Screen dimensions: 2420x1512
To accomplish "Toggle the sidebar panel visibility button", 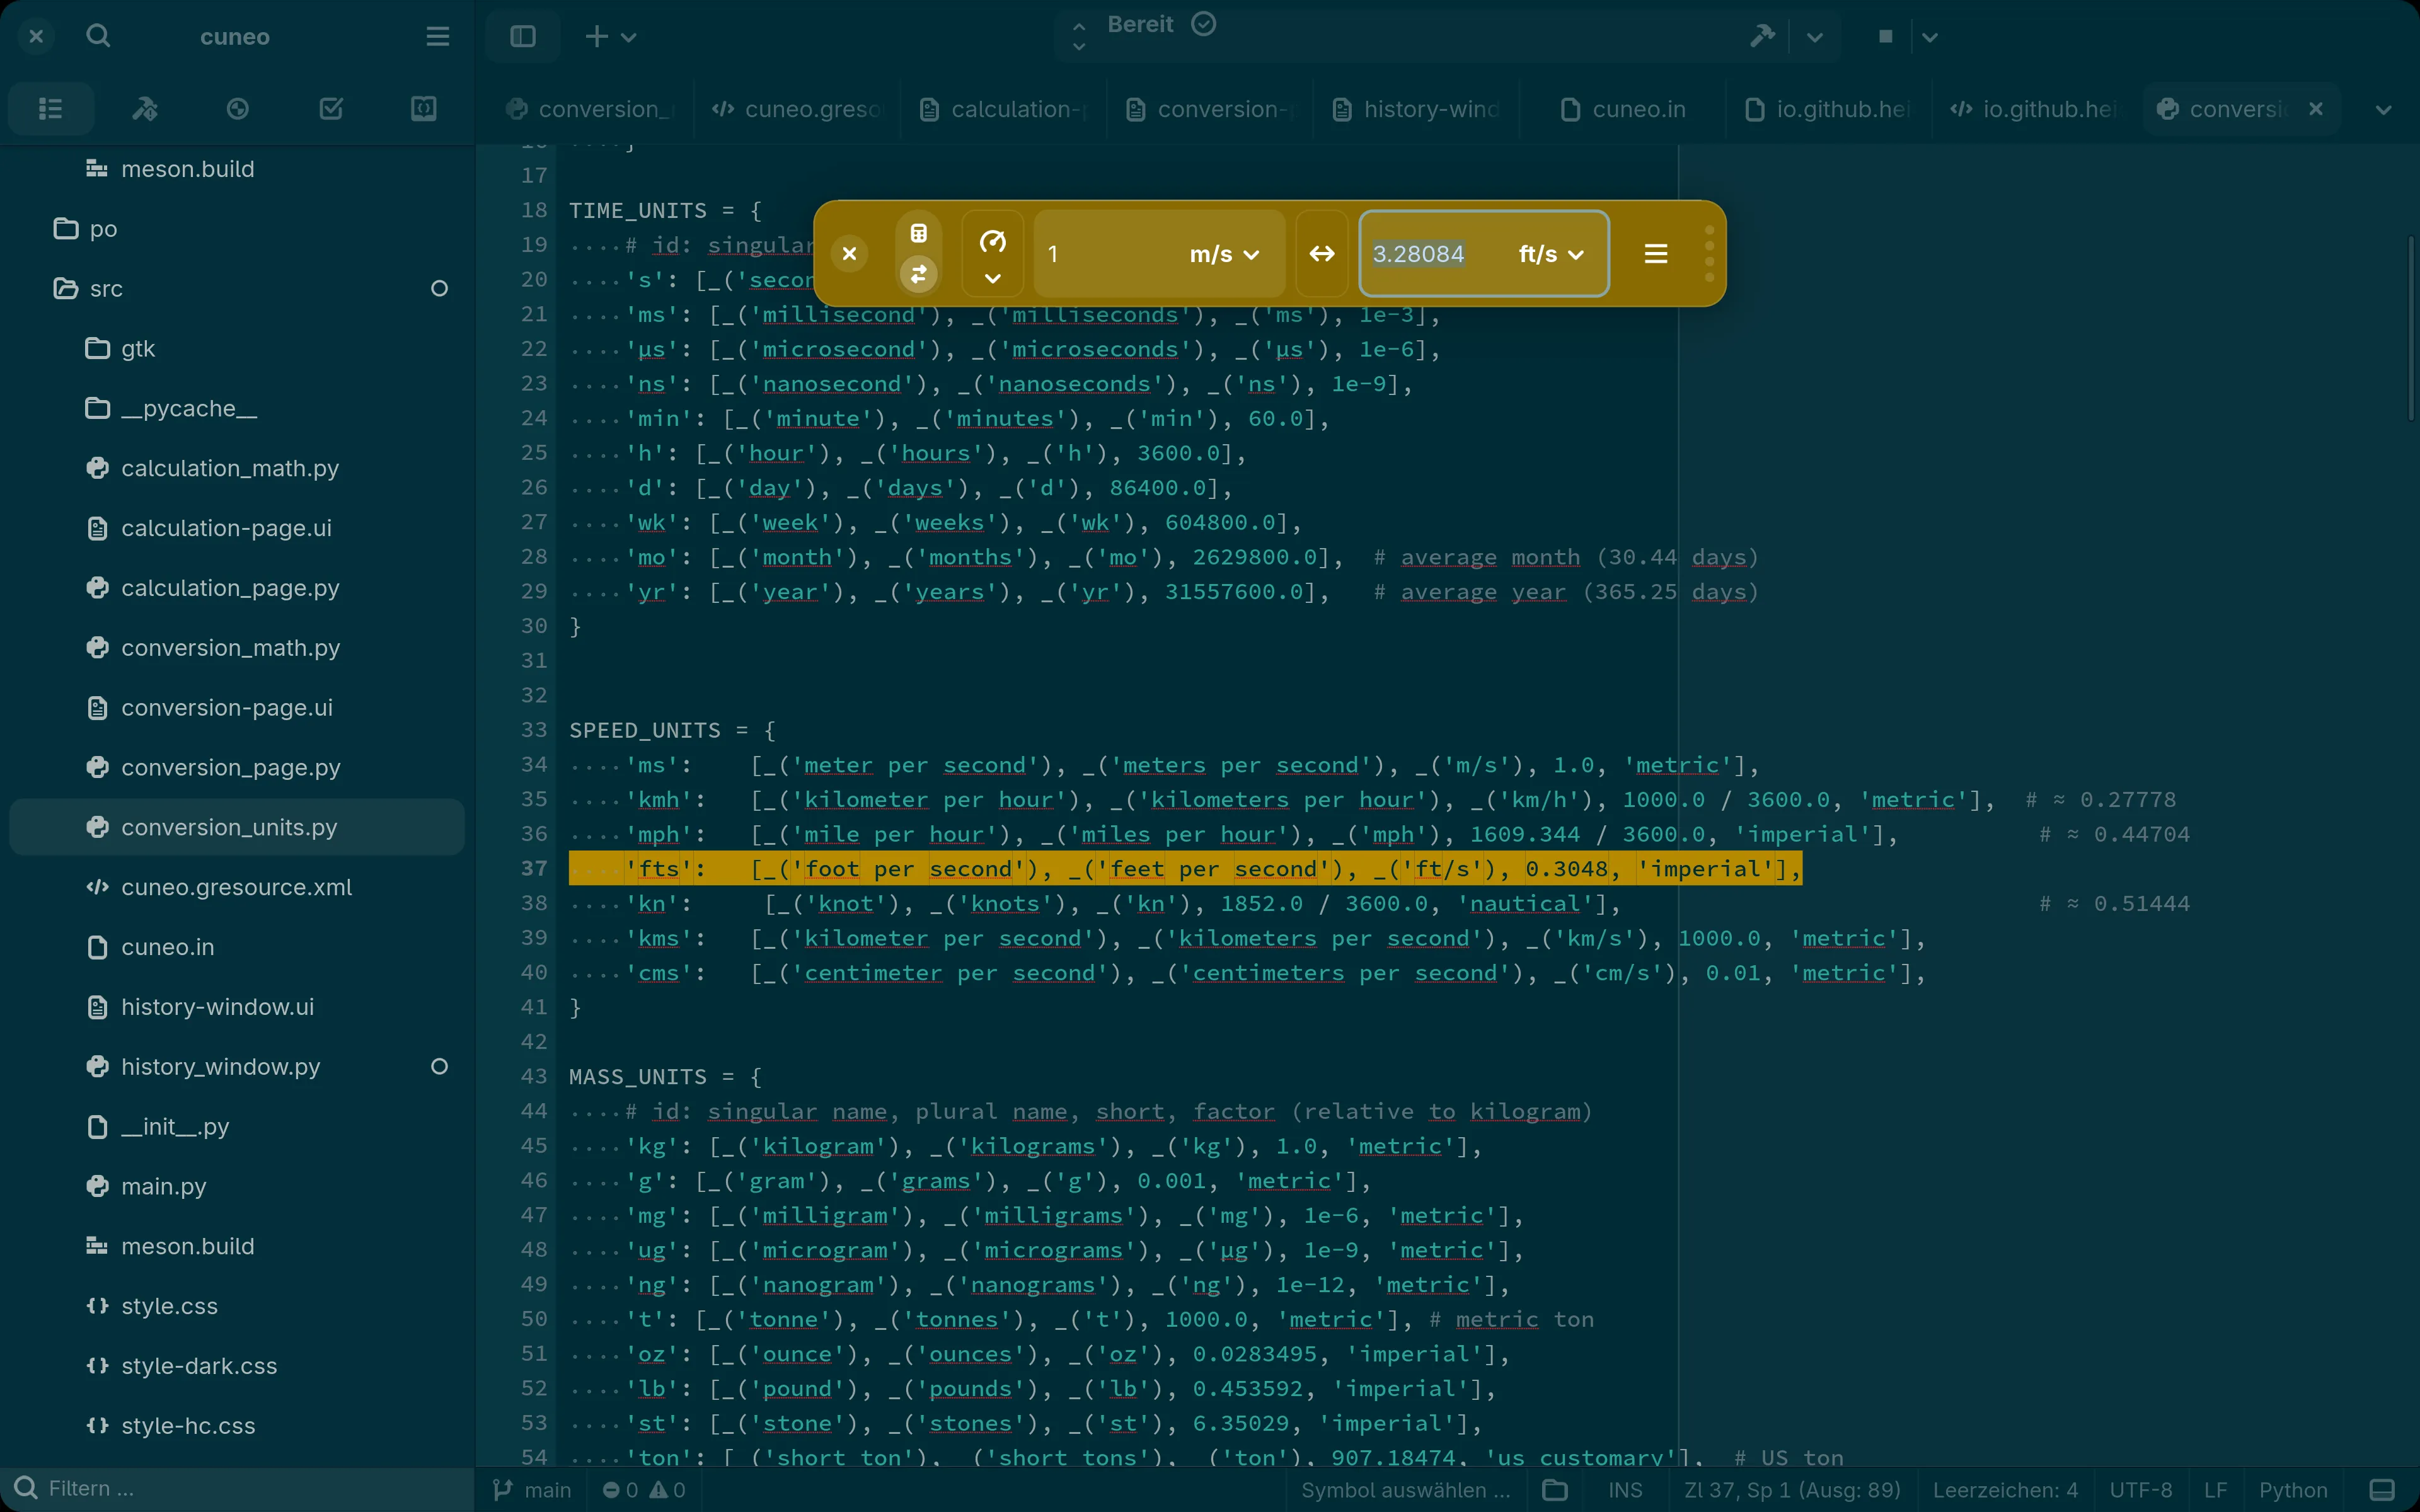I will tap(523, 37).
